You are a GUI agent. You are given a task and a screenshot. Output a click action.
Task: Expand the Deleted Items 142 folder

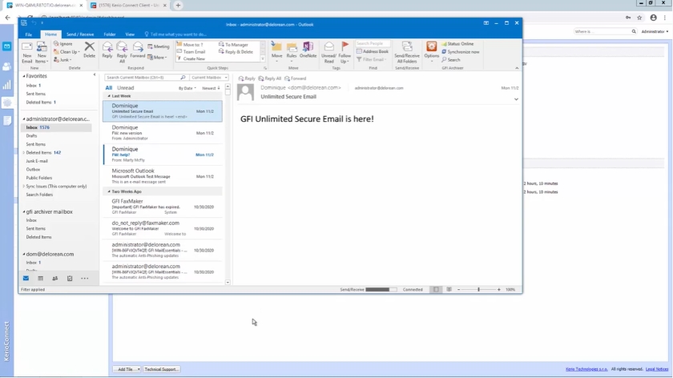tap(23, 153)
